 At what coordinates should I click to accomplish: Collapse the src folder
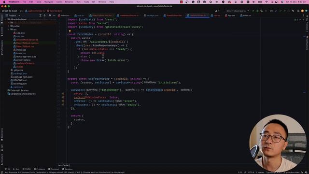tap(8, 29)
